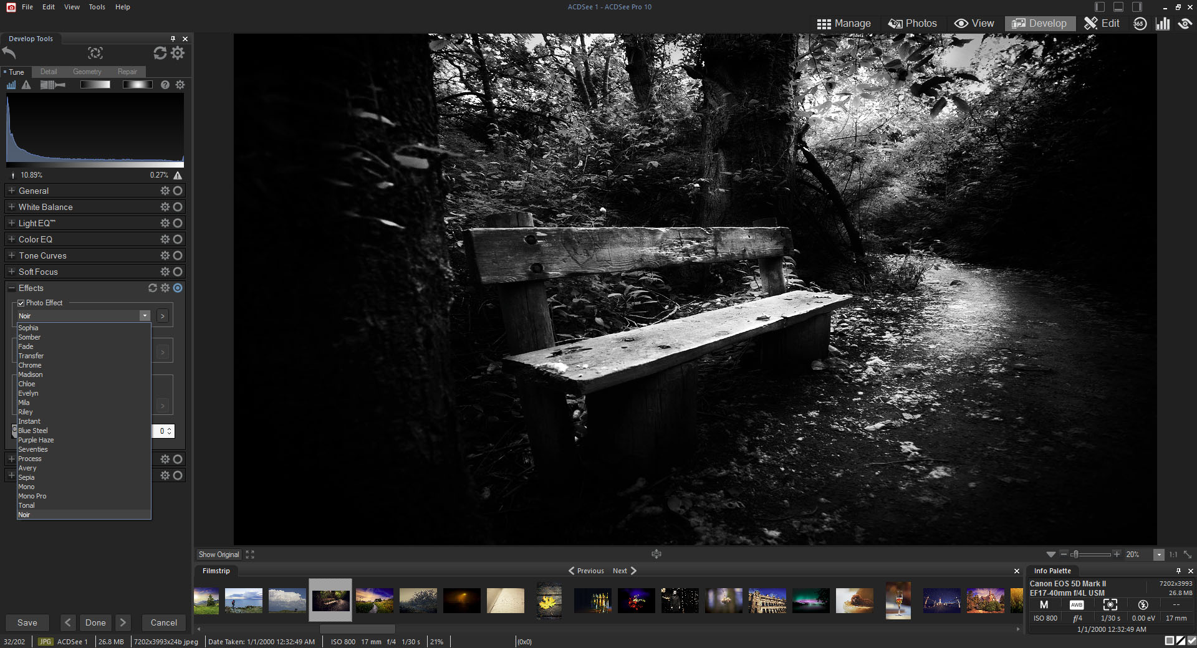The image size is (1197, 648).
Task: Toggle the left pane layout icon
Action: (1100, 7)
